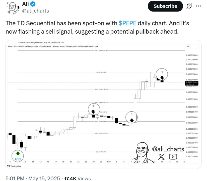Click the TradingView logo on the chart
This screenshot has width=207, height=181.
14,166
